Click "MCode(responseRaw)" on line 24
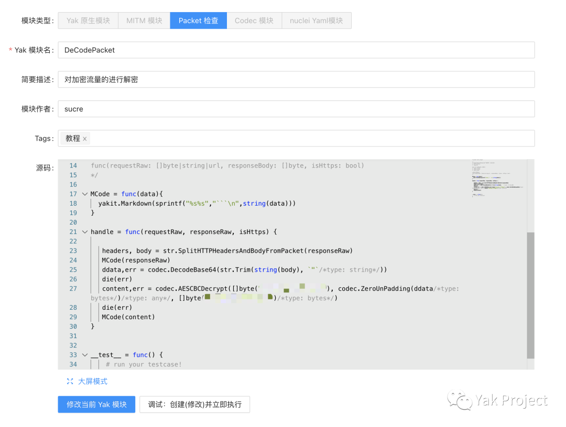The height and width of the screenshot is (427, 566). [136, 260]
